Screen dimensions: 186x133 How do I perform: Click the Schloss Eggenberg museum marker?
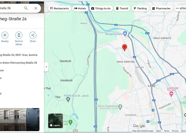tap(120, 106)
